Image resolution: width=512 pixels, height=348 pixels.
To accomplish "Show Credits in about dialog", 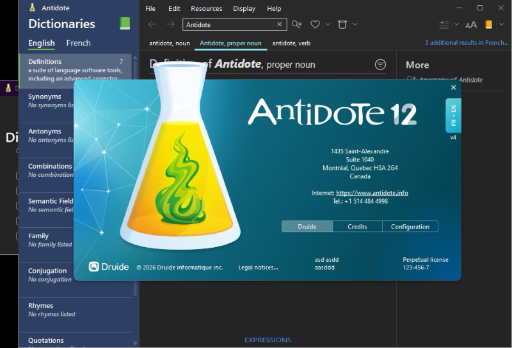I will point(357,227).
